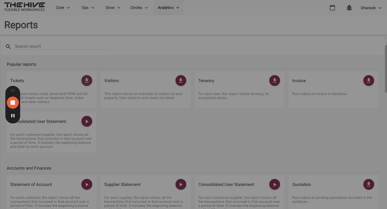Click the Quotation report description text

click(332, 200)
